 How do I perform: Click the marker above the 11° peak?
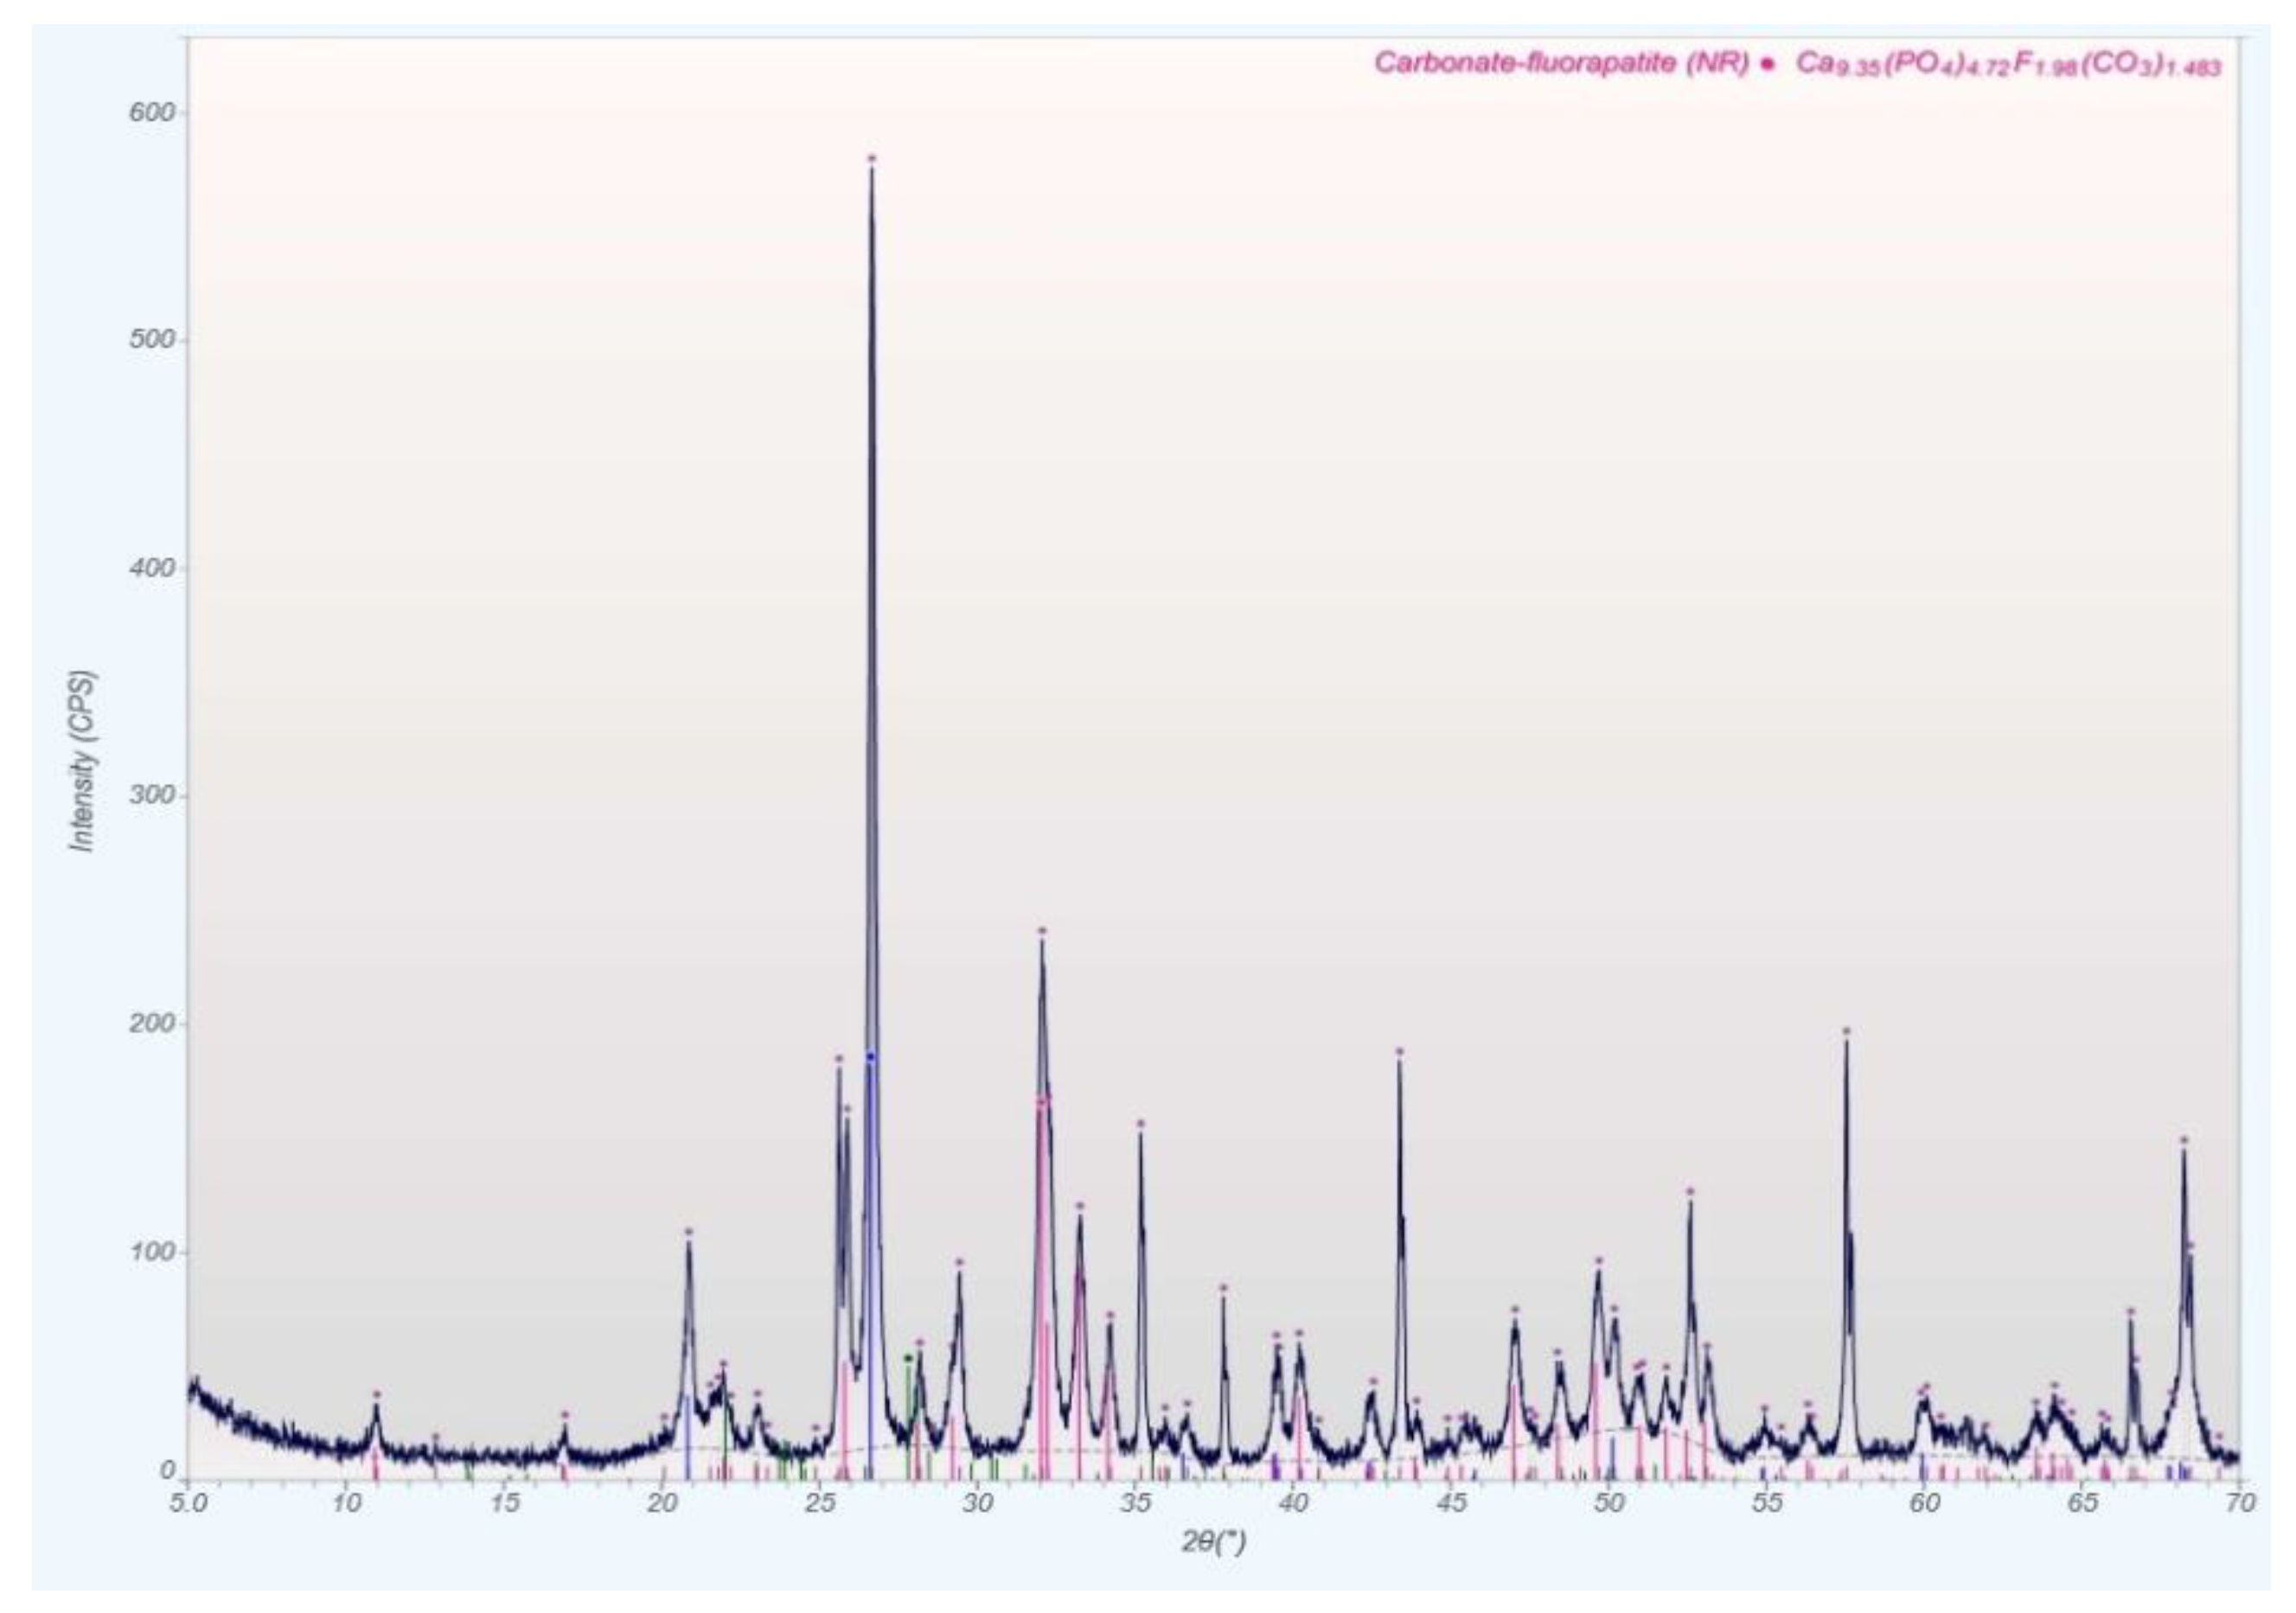[377, 1394]
